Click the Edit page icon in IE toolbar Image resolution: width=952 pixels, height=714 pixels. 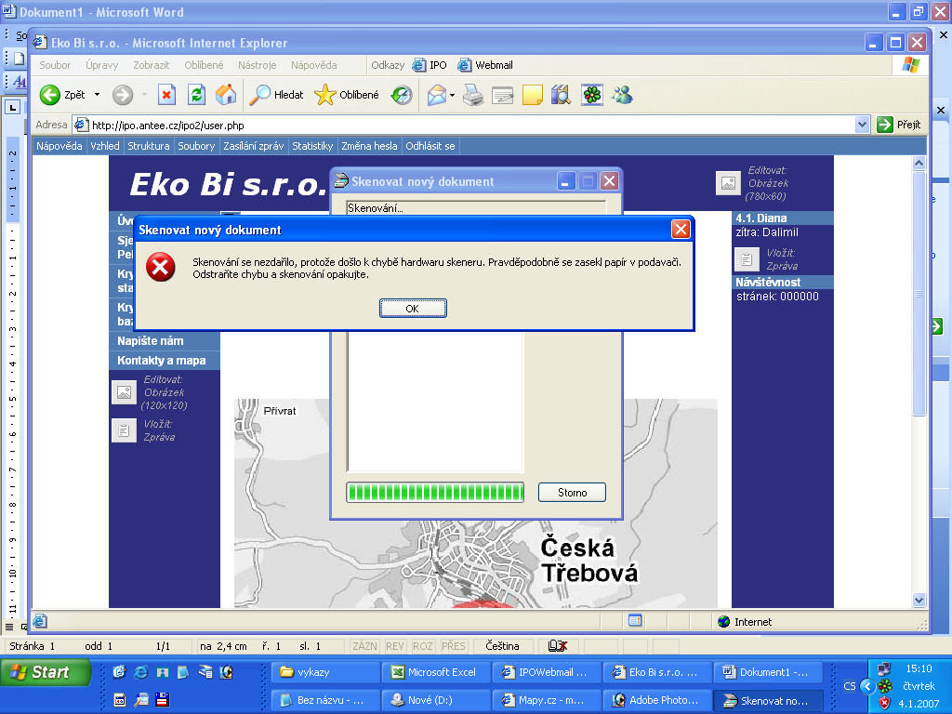(x=503, y=95)
